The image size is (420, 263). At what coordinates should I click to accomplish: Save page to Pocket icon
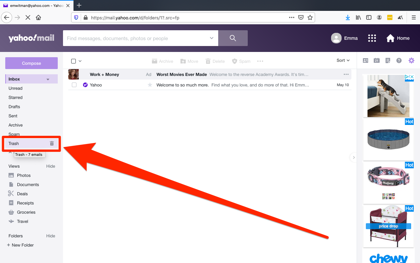pos(301,18)
